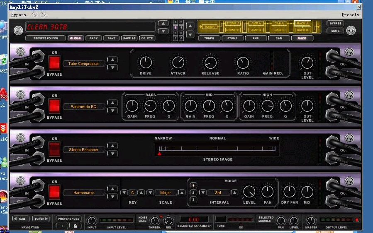Click the bottom bar INPUT knob

(92, 221)
